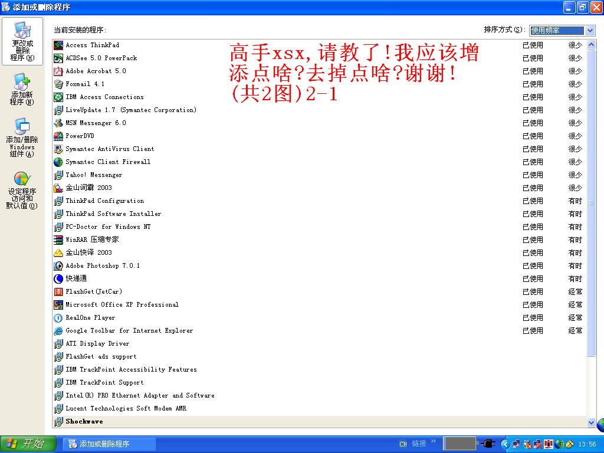
Task: Click the power plug tray icon
Action: 488,444
